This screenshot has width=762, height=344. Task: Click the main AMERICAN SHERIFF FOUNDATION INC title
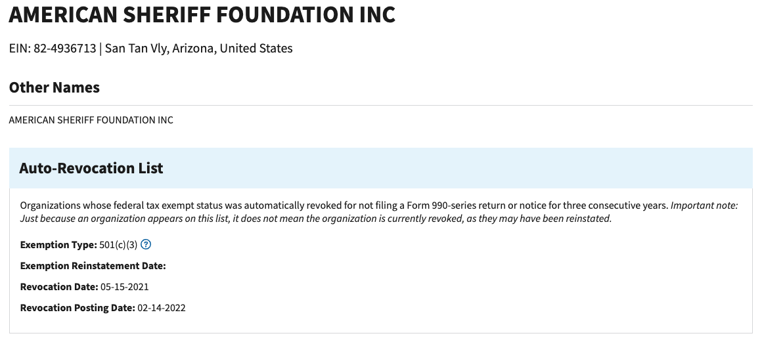202,14
